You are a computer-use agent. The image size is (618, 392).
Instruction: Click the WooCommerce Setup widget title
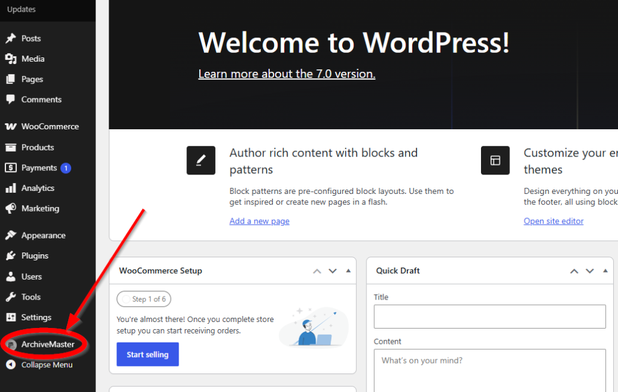(161, 271)
